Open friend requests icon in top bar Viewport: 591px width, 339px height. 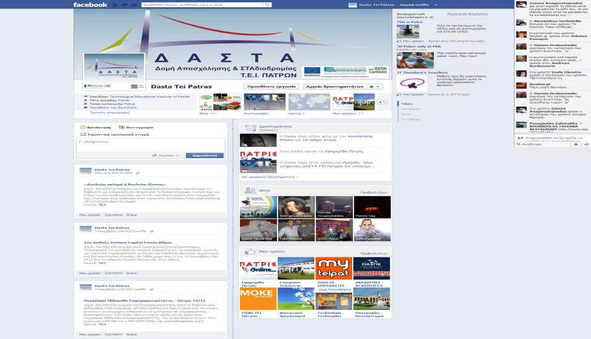pyautogui.click(x=115, y=5)
